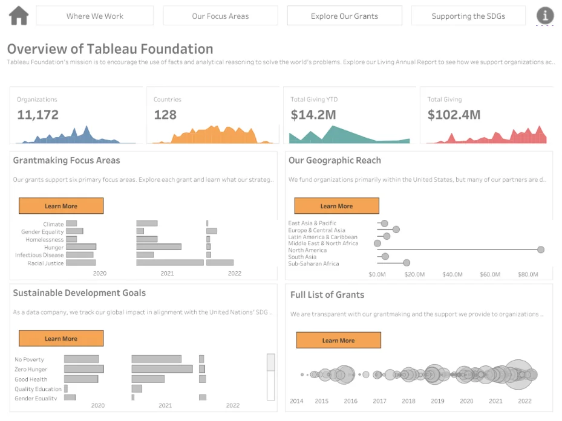This screenshot has height=421, width=562.
Task: Select the Quality Education goal label
Action: point(38,389)
